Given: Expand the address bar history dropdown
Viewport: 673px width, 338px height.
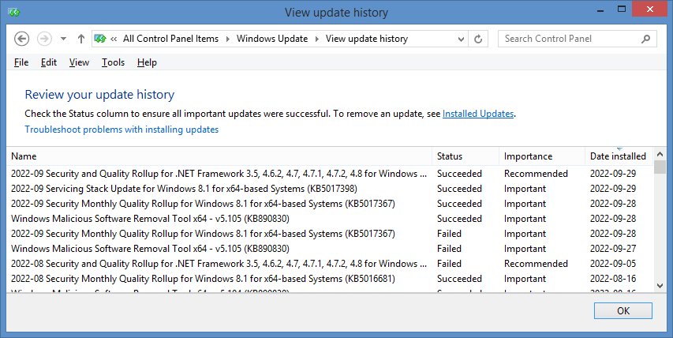Looking at the screenshot, I should tap(459, 39).
